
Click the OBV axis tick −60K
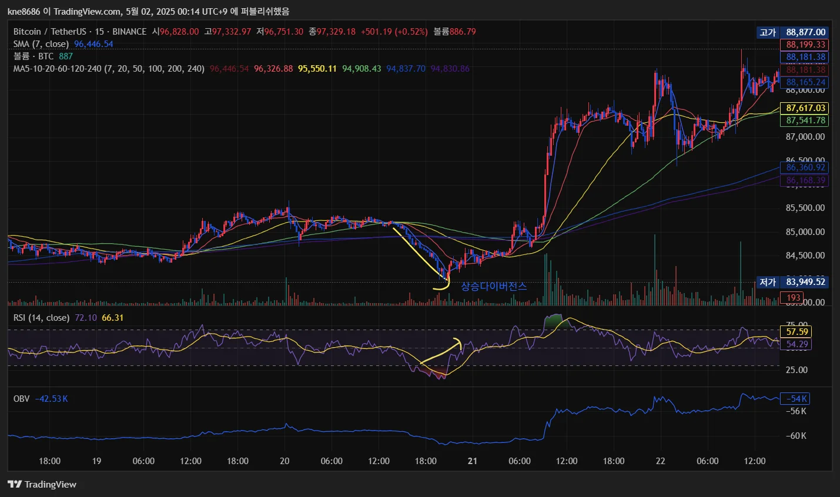pos(797,436)
